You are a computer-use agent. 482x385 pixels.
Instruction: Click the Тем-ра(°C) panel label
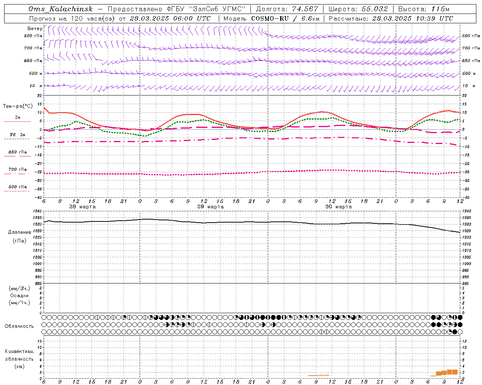18,106
